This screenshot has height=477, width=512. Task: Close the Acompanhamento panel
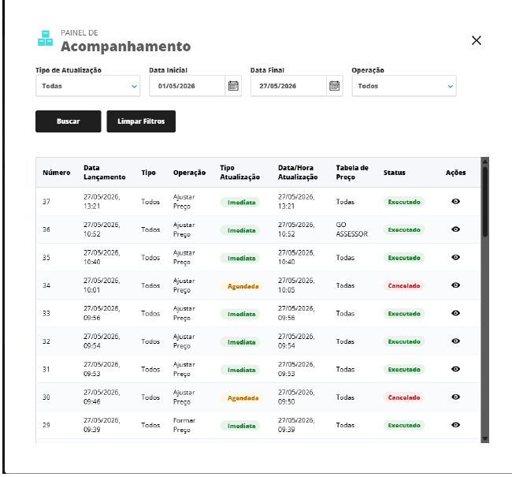tap(477, 40)
